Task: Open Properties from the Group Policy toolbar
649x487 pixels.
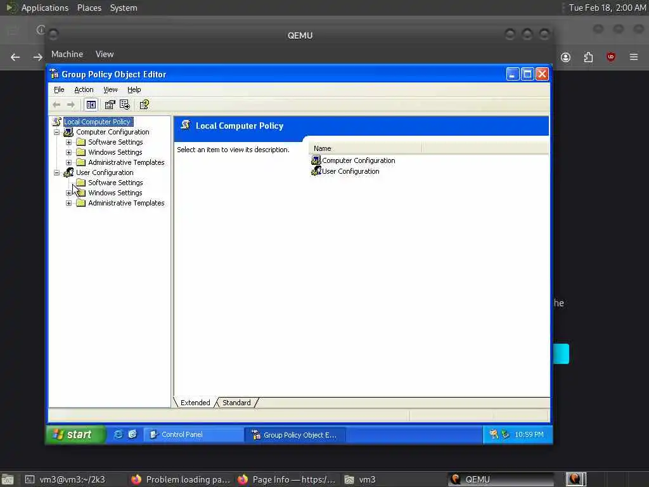Action: point(110,105)
